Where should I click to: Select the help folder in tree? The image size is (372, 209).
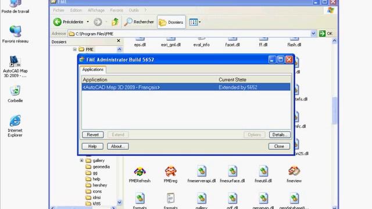93,179
